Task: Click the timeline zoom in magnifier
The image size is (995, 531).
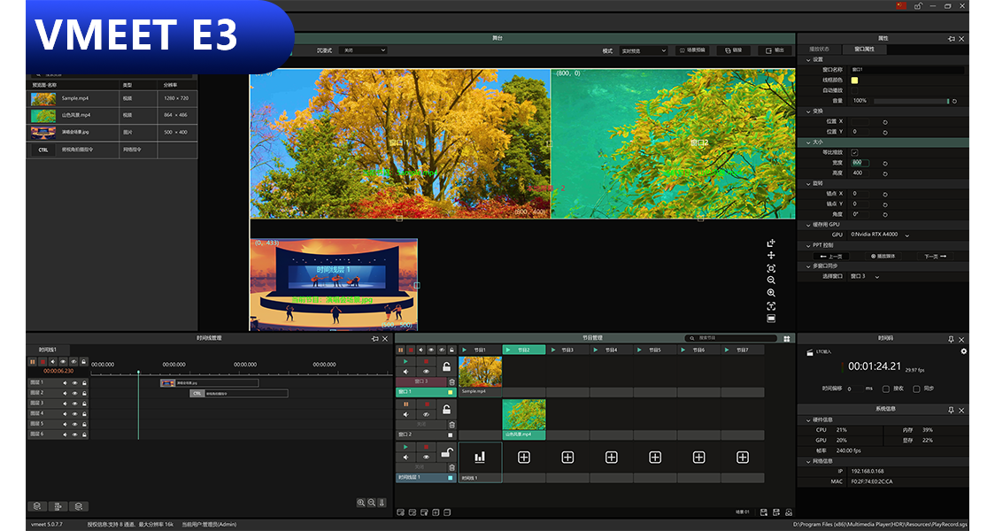Action: pos(361,503)
